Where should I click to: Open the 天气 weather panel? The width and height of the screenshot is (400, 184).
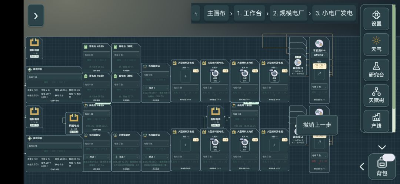tap(376, 44)
